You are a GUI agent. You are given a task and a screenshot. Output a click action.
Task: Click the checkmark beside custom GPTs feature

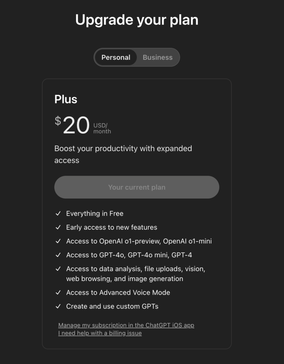58,306
